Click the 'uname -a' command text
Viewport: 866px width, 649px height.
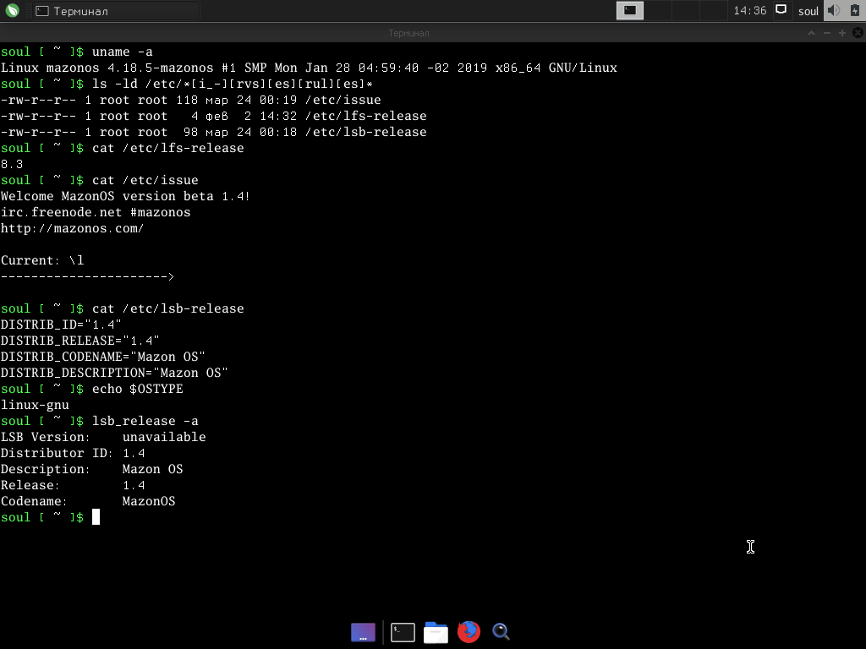pos(122,52)
